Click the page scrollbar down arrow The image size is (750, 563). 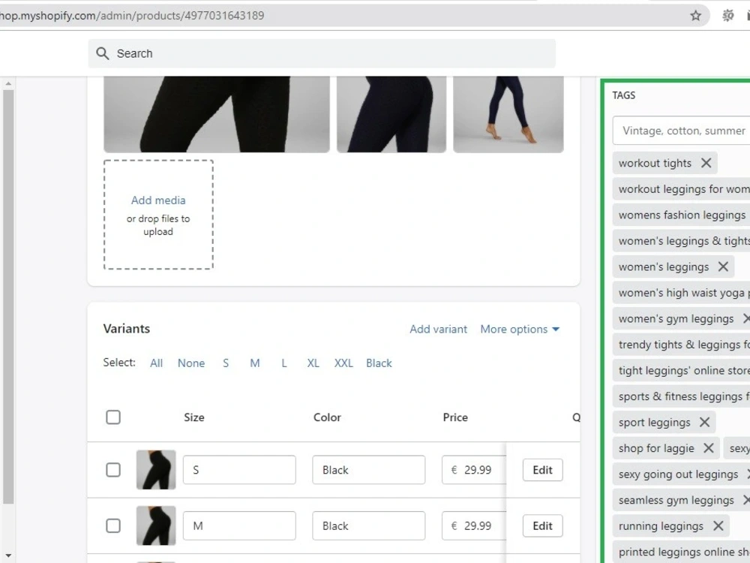click(x=8, y=555)
